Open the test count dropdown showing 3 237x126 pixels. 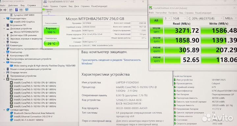coord(167,18)
